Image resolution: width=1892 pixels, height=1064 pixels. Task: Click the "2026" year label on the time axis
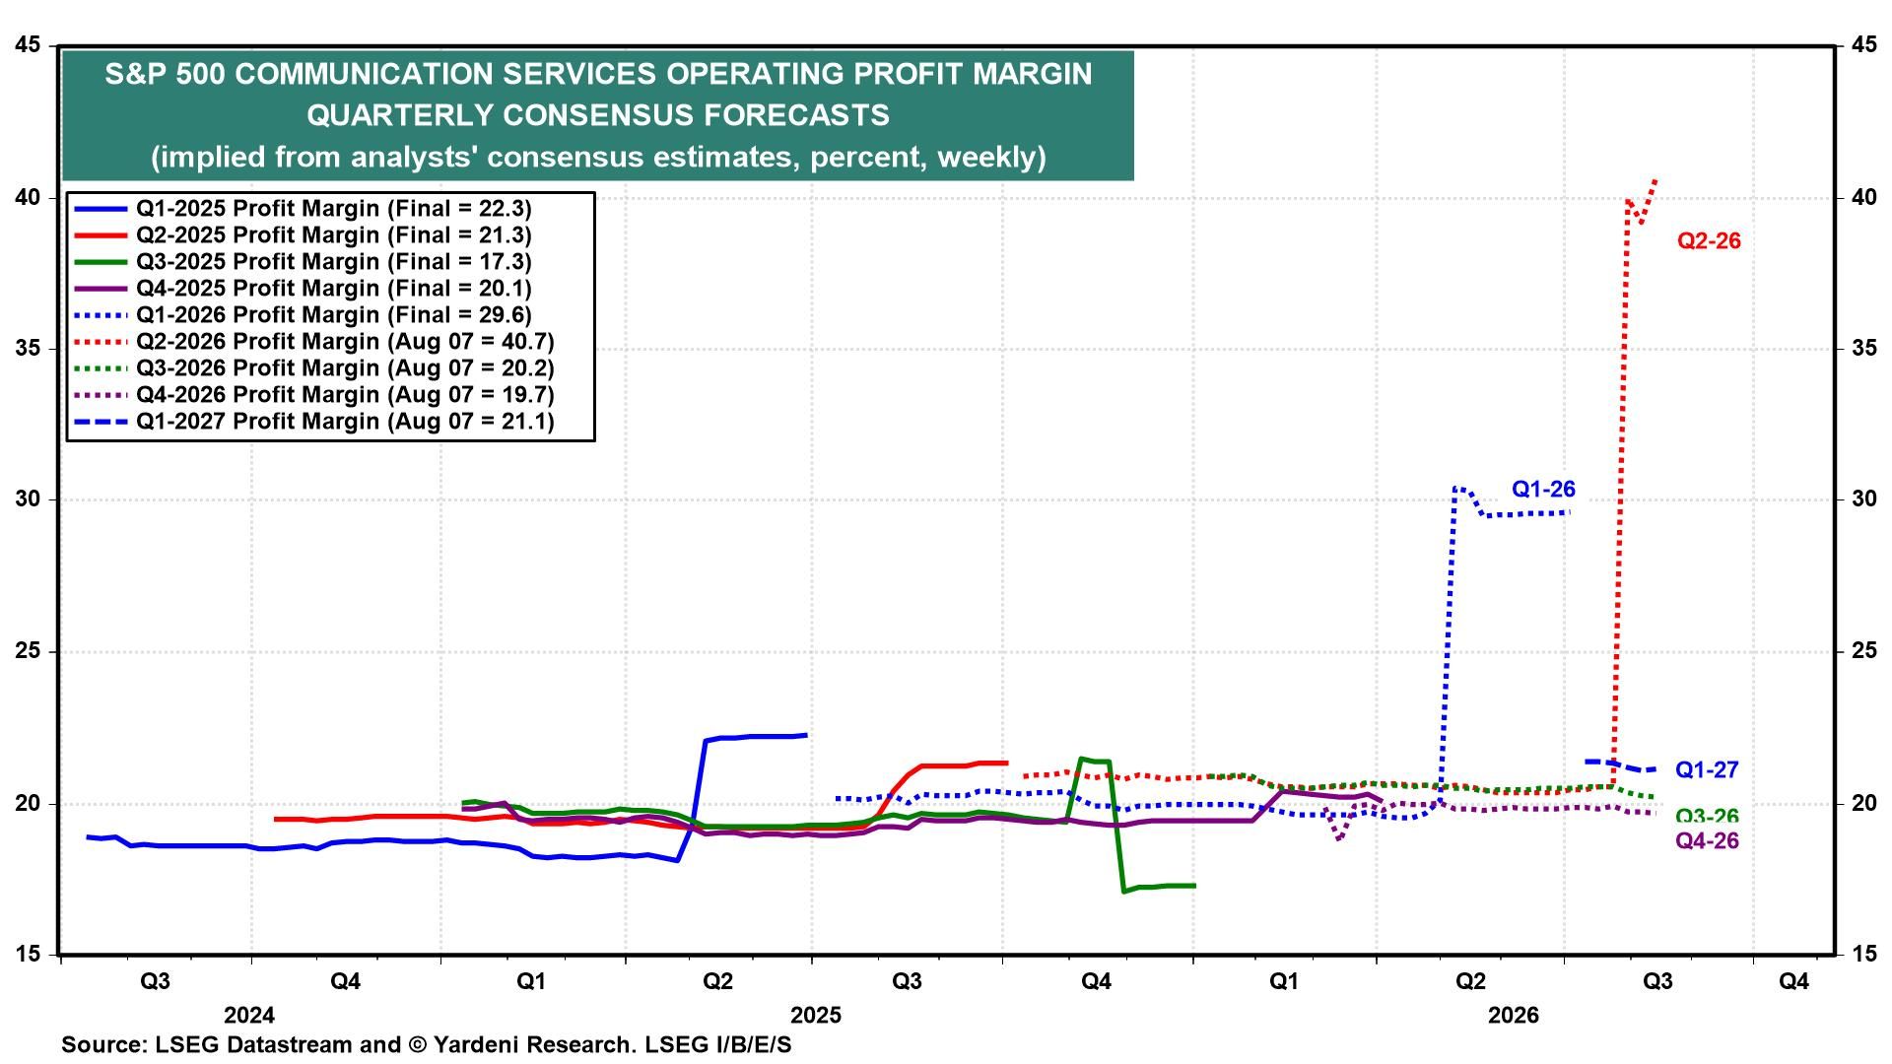click(x=1513, y=1016)
